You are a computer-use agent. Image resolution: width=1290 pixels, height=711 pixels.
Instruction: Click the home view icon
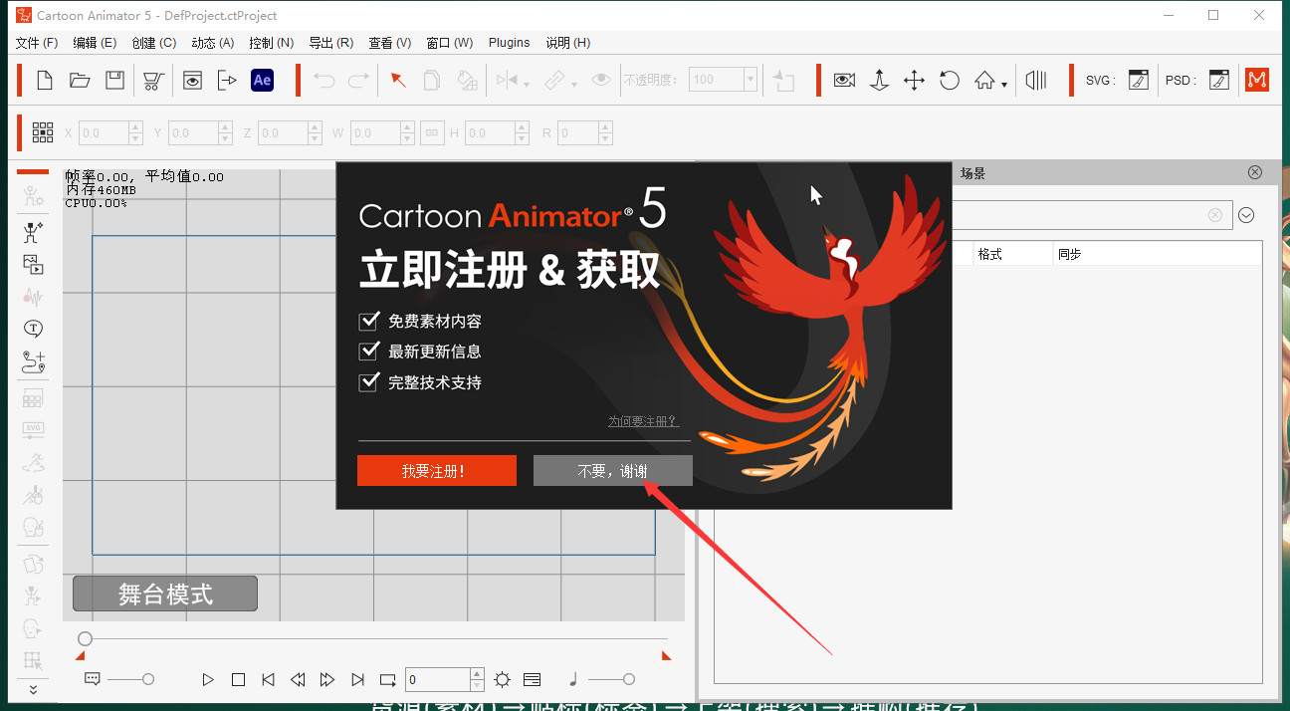(984, 81)
